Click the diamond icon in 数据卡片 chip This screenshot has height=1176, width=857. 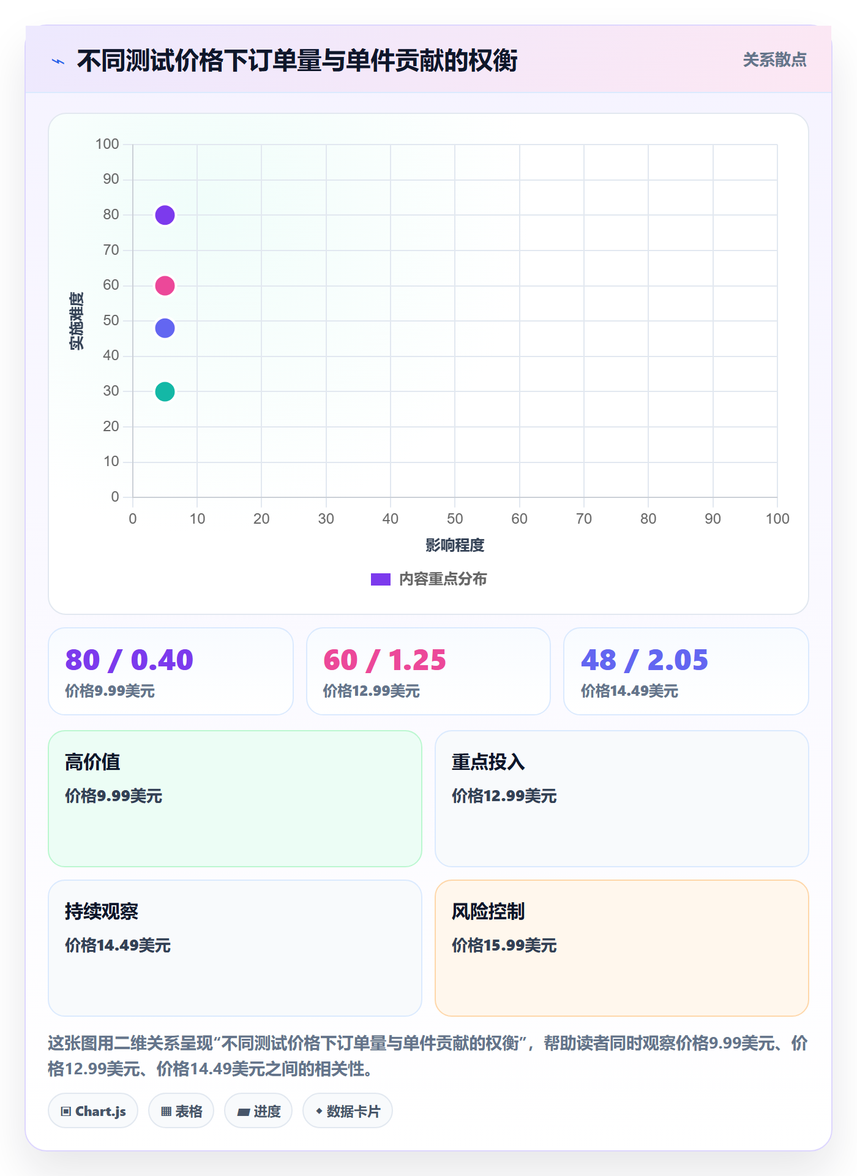[319, 1111]
